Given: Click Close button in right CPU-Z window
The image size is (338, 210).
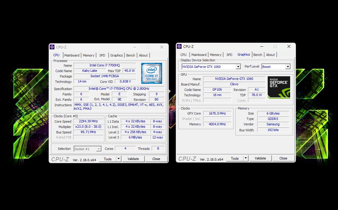Looking at the screenshot, I should (x=284, y=158).
